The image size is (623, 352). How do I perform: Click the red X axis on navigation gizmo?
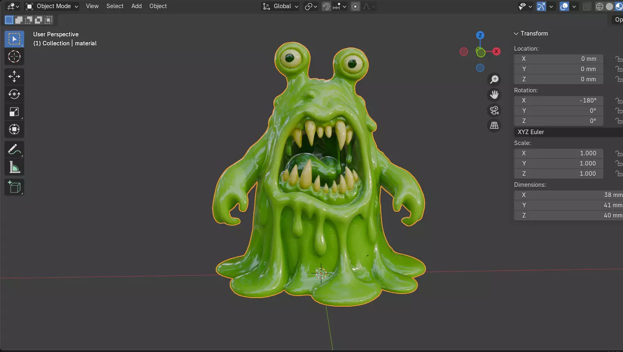coord(497,52)
